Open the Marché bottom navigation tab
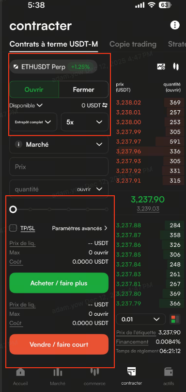The height and width of the screenshot is (392, 186). (x=58, y=377)
